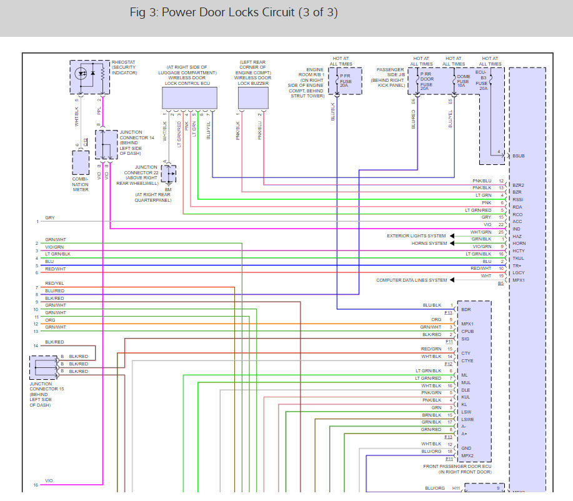573x501 pixels.
Task: Click the KUL terminal label
Action: tap(466, 397)
